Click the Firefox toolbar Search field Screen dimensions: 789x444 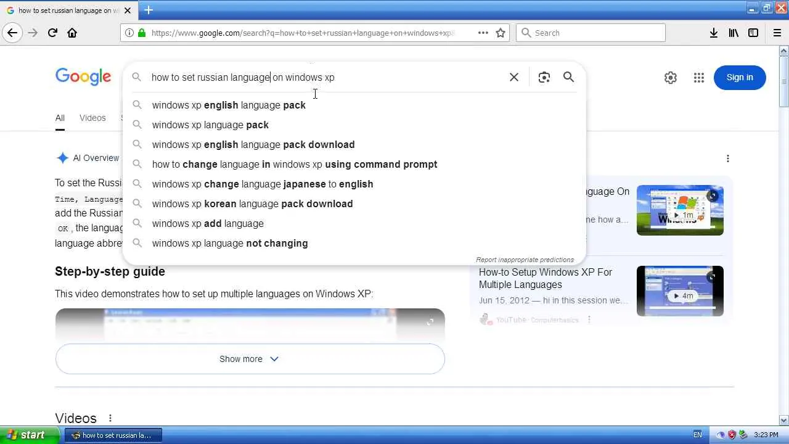pyautogui.click(x=591, y=33)
